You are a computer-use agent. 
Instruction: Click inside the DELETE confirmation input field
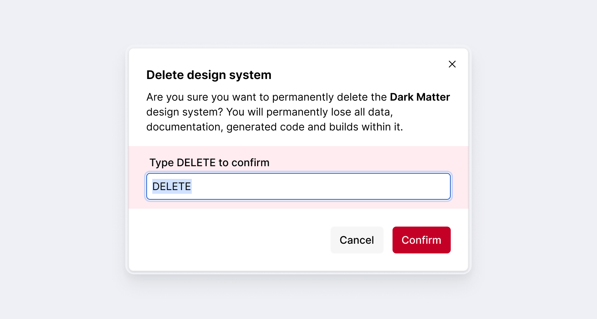click(298, 186)
